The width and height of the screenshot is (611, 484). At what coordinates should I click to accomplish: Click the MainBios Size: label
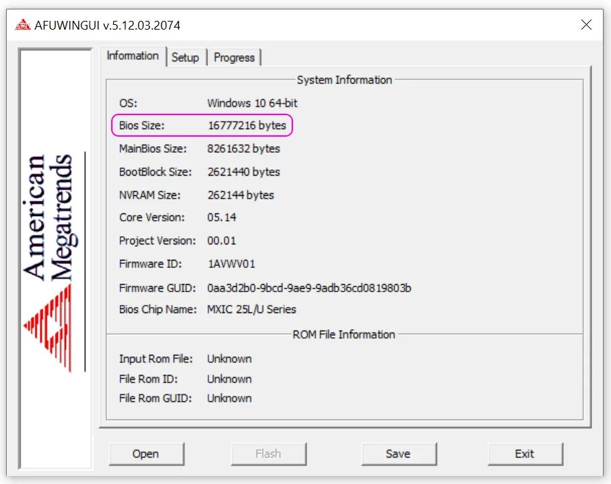153,149
